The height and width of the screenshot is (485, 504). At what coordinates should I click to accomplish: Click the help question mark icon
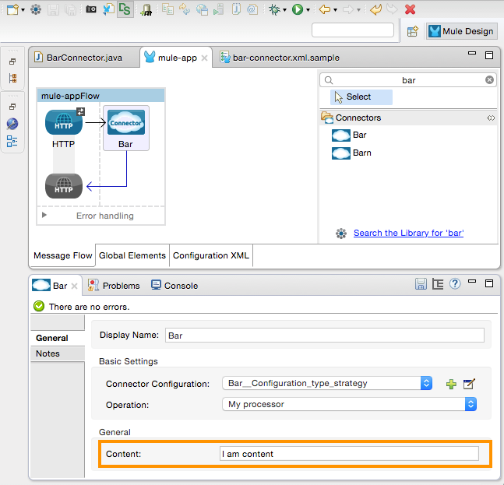click(455, 284)
